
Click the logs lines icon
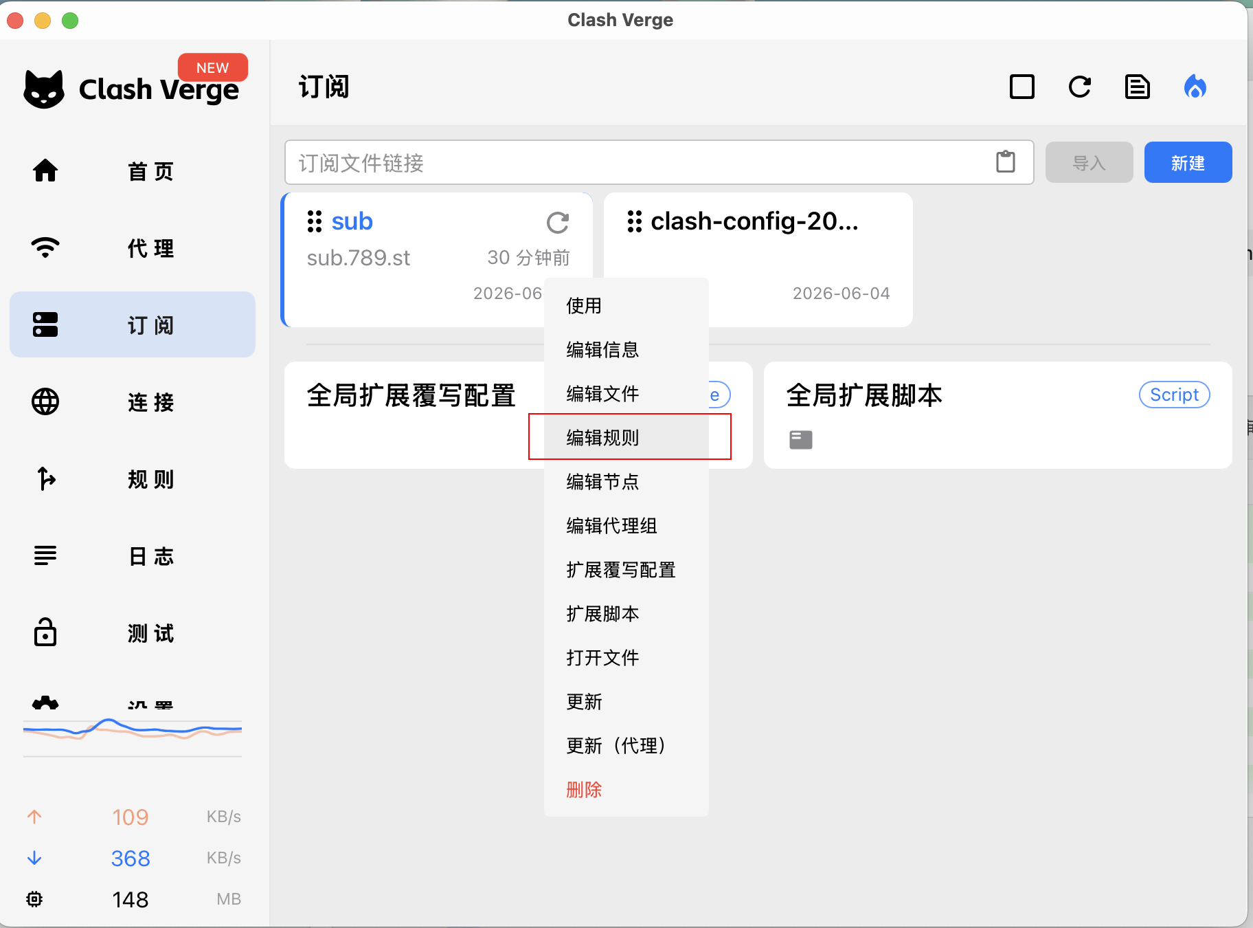pyautogui.click(x=45, y=555)
